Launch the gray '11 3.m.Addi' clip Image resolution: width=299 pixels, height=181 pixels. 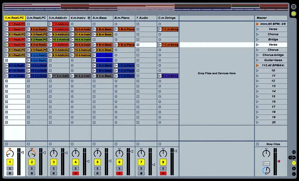pos(50,76)
